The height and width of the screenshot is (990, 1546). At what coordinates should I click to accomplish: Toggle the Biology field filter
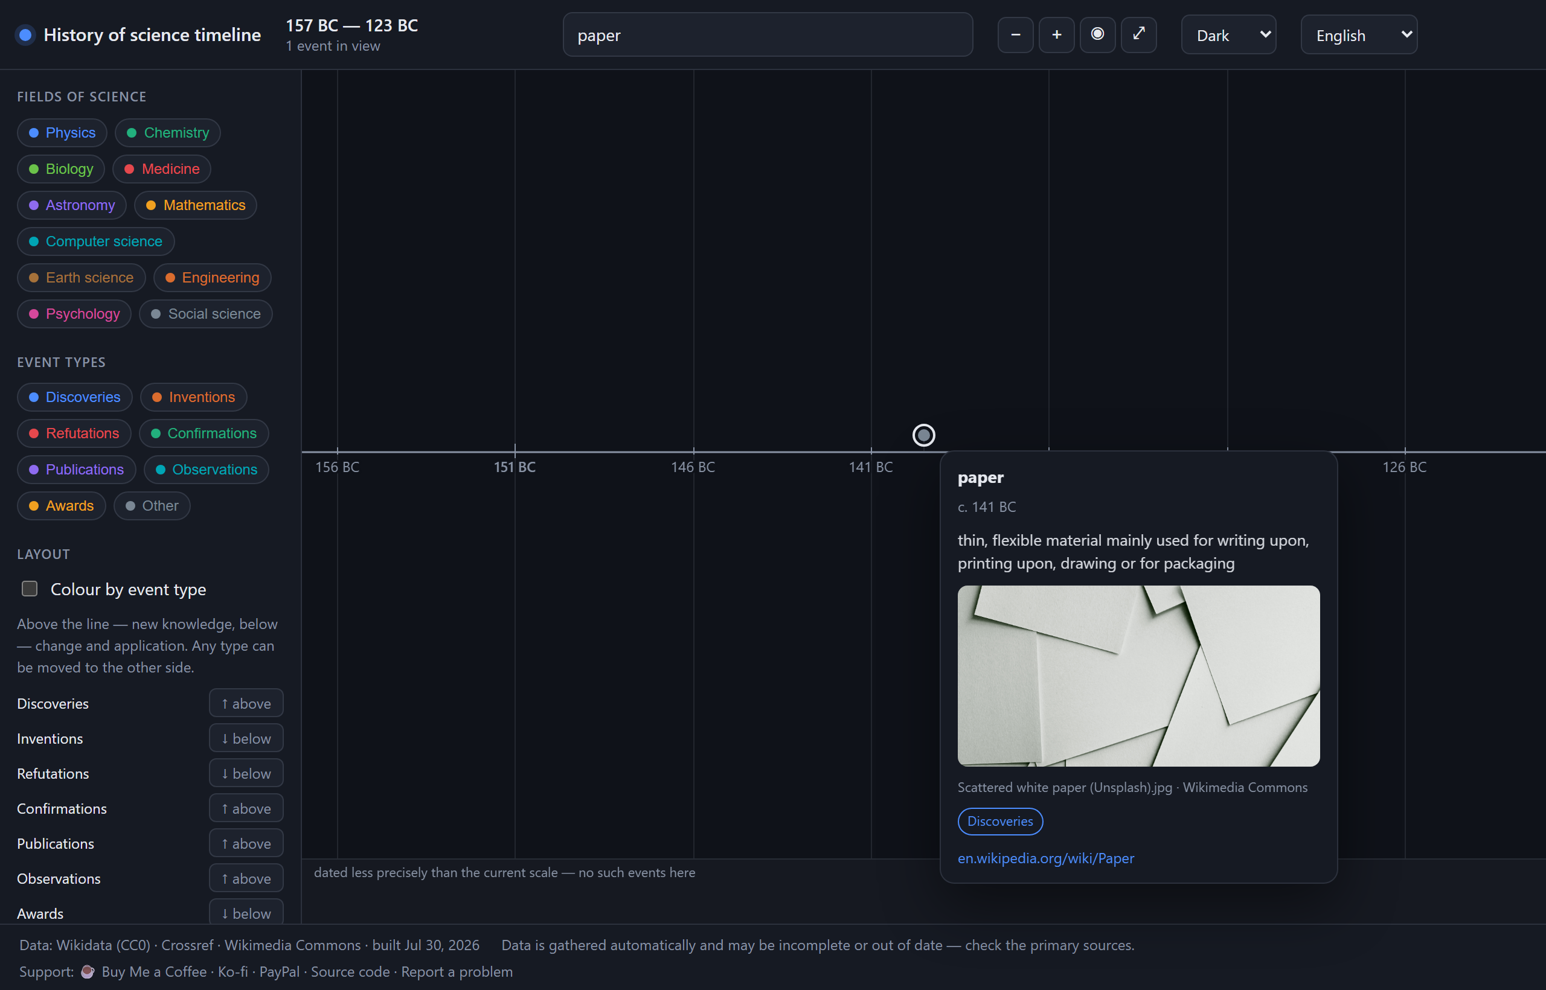60,169
